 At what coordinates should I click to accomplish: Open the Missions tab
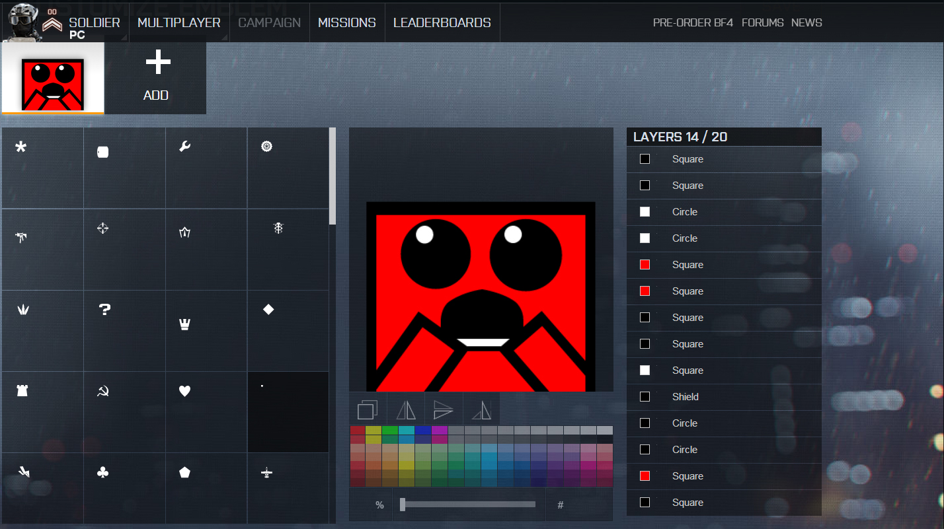tap(347, 22)
